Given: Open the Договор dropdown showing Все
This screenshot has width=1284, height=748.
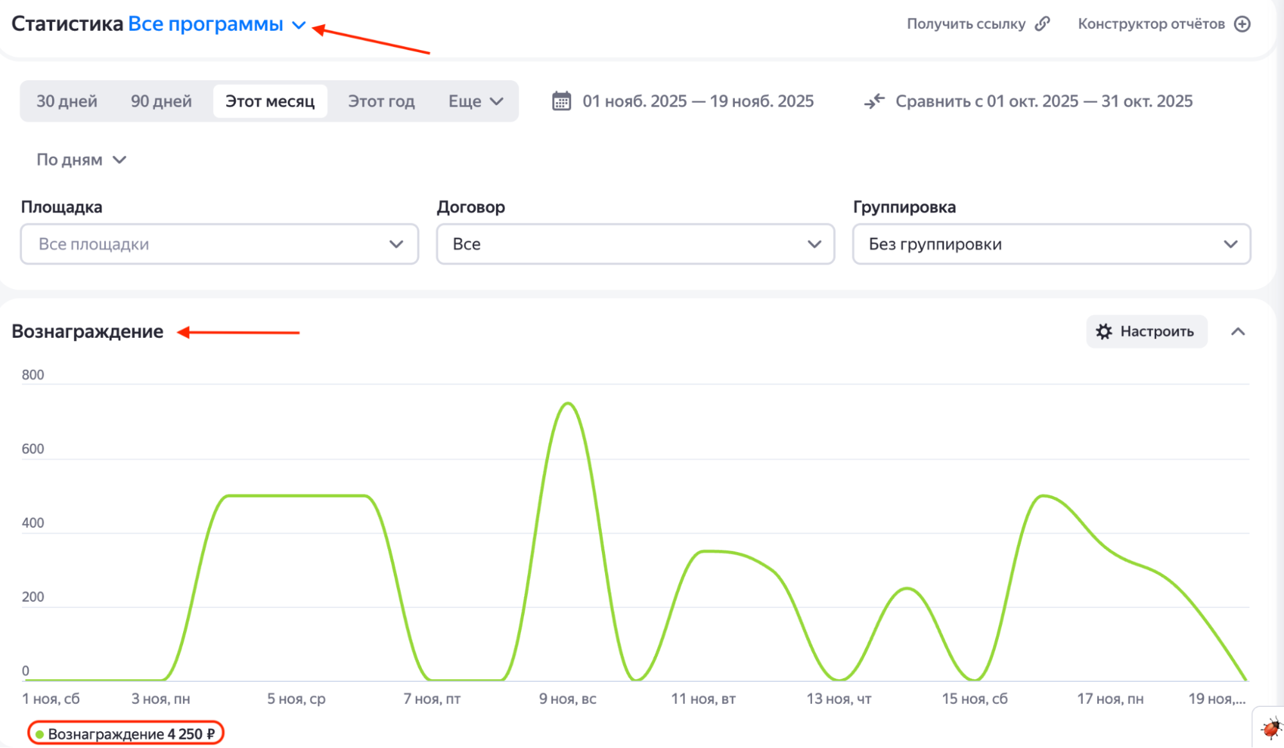Looking at the screenshot, I should (x=635, y=244).
